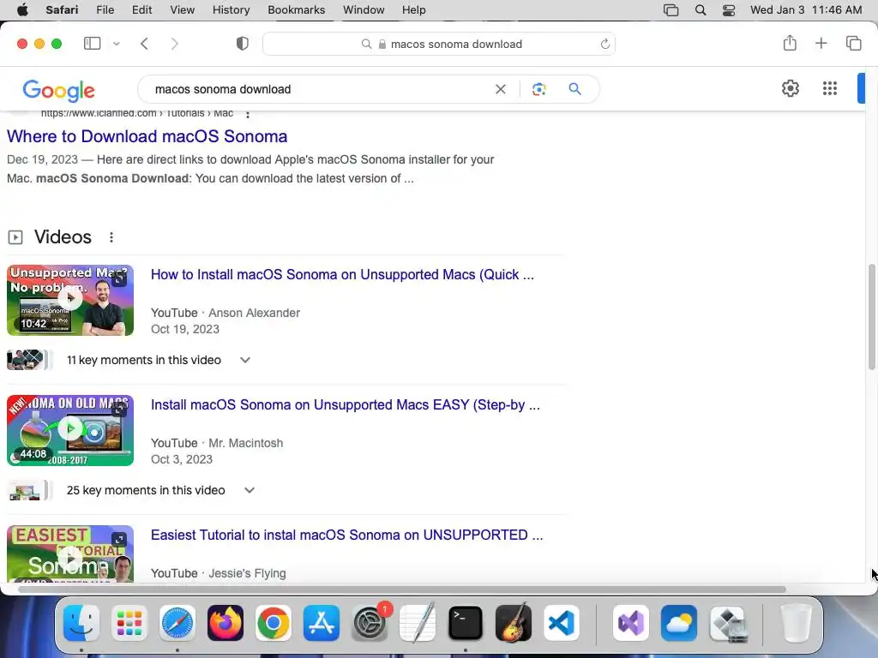878x658 pixels.
Task: Click the Safari address bar
Action: click(439, 44)
